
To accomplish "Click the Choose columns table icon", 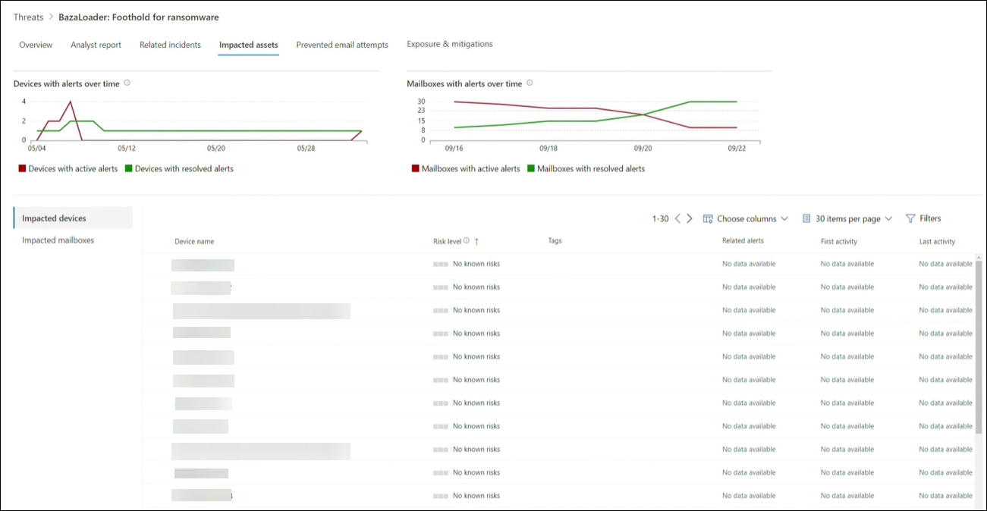I will click(x=708, y=218).
